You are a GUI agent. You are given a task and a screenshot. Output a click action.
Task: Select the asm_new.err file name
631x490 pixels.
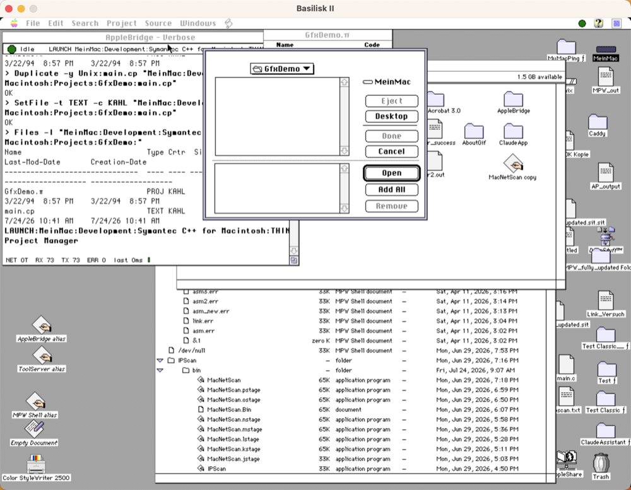211,312
